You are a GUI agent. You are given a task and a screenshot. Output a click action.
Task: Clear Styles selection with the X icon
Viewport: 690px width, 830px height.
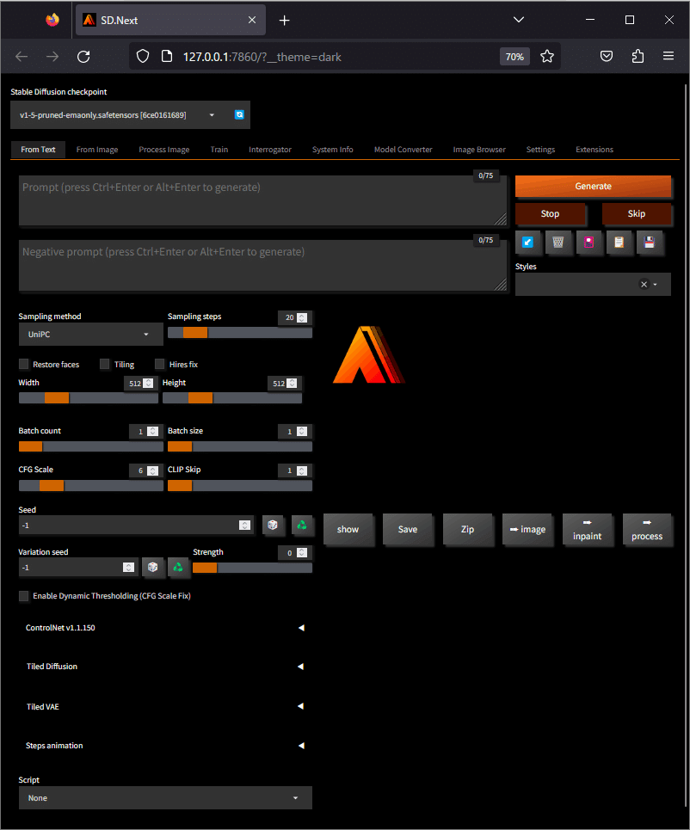[x=644, y=284]
